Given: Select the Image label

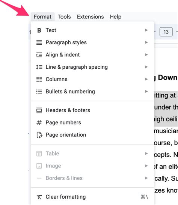Looking at the screenshot, I should pos(53,166).
